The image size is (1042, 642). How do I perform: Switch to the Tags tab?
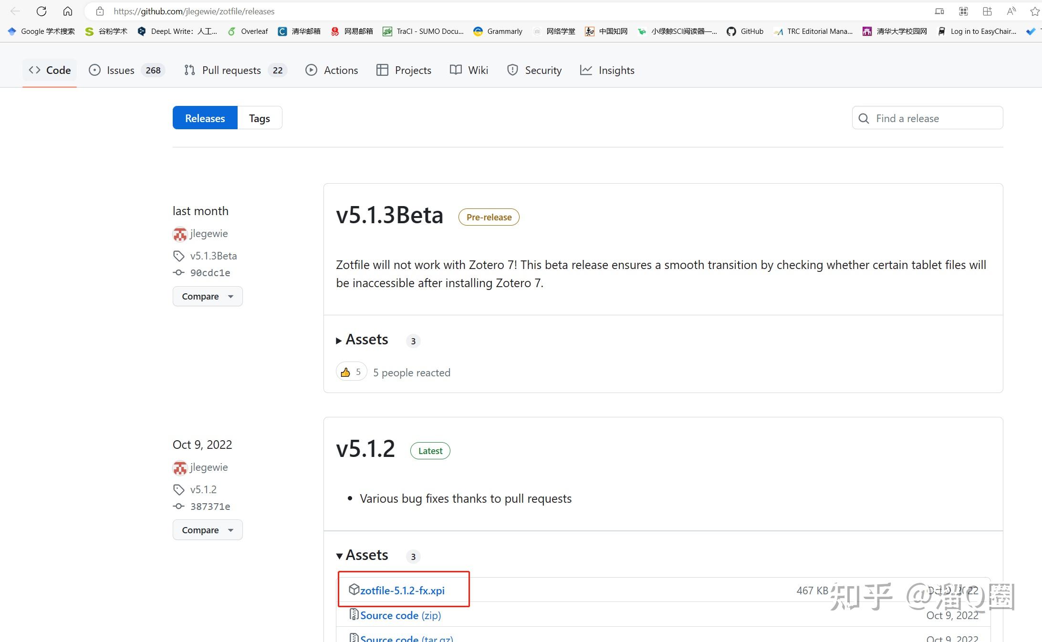click(260, 118)
